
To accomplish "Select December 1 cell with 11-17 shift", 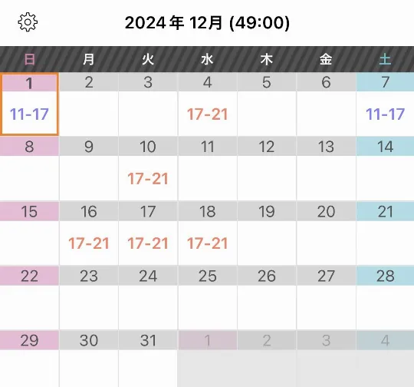I will (x=29, y=104).
